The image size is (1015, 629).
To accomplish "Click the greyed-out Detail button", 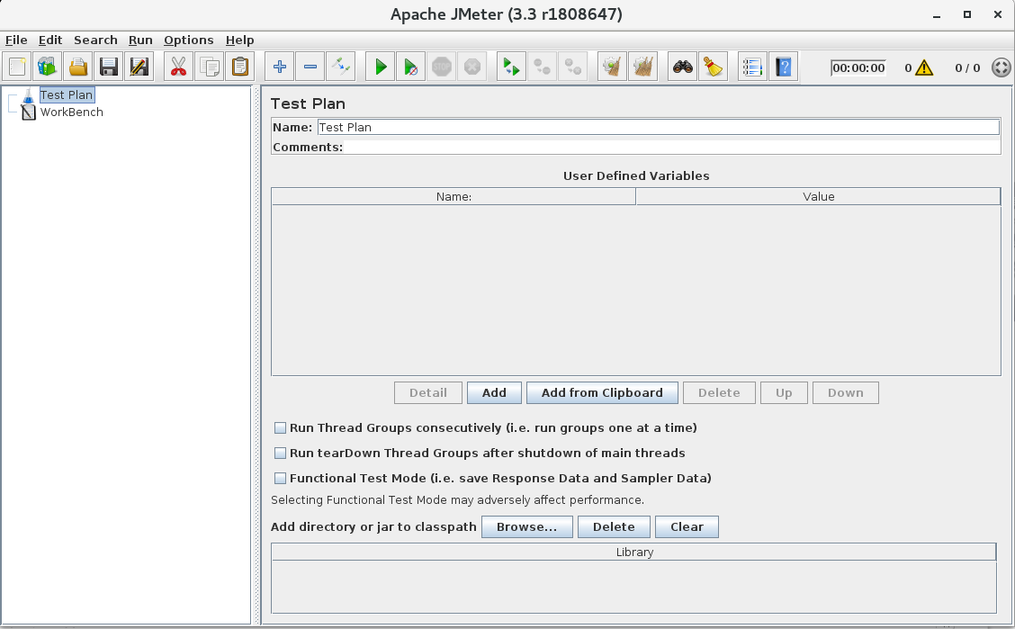I will [428, 393].
